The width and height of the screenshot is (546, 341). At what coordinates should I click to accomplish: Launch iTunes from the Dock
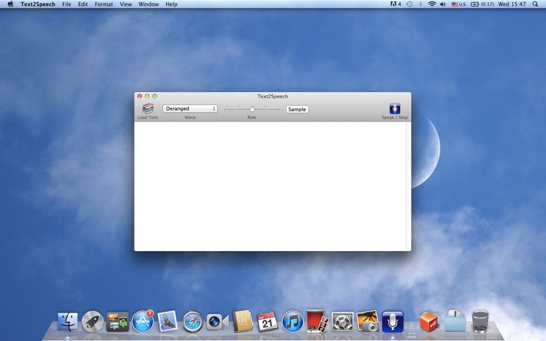293,321
